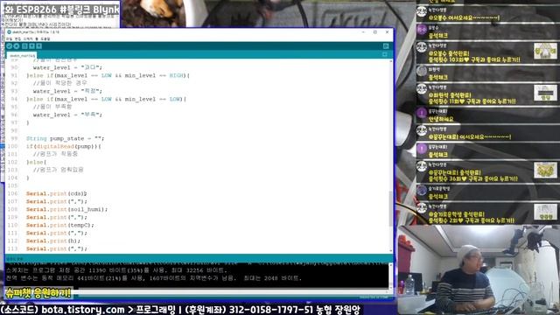Select the sketch_mar15a editor tab

pos(22,55)
